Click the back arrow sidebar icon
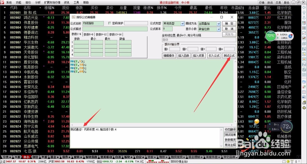Screen dimensions: 307x164 (x=304, y=8)
